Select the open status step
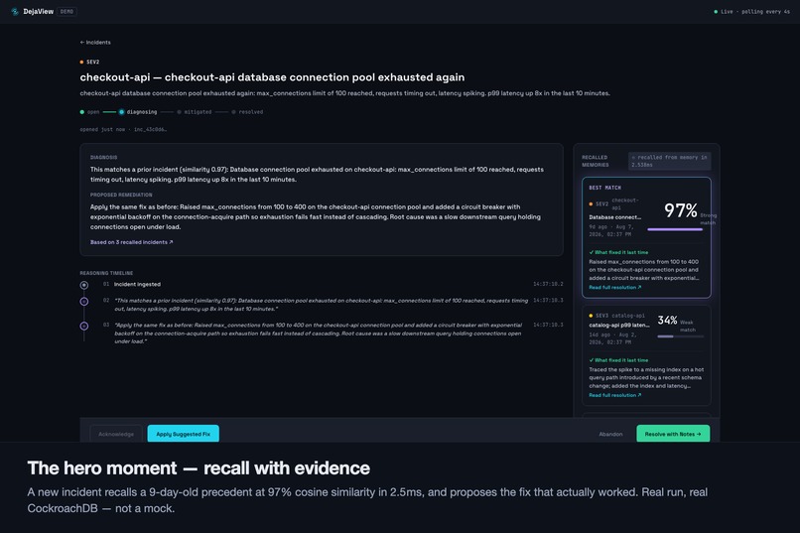Image resolution: width=800 pixels, height=533 pixels. pos(89,112)
